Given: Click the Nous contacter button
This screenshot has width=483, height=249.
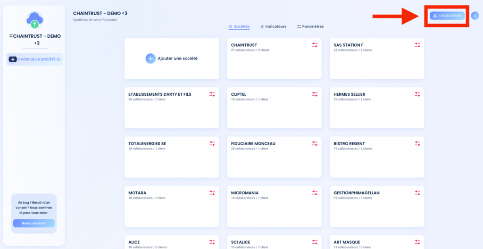Looking at the screenshot, I should [x=34, y=223].
